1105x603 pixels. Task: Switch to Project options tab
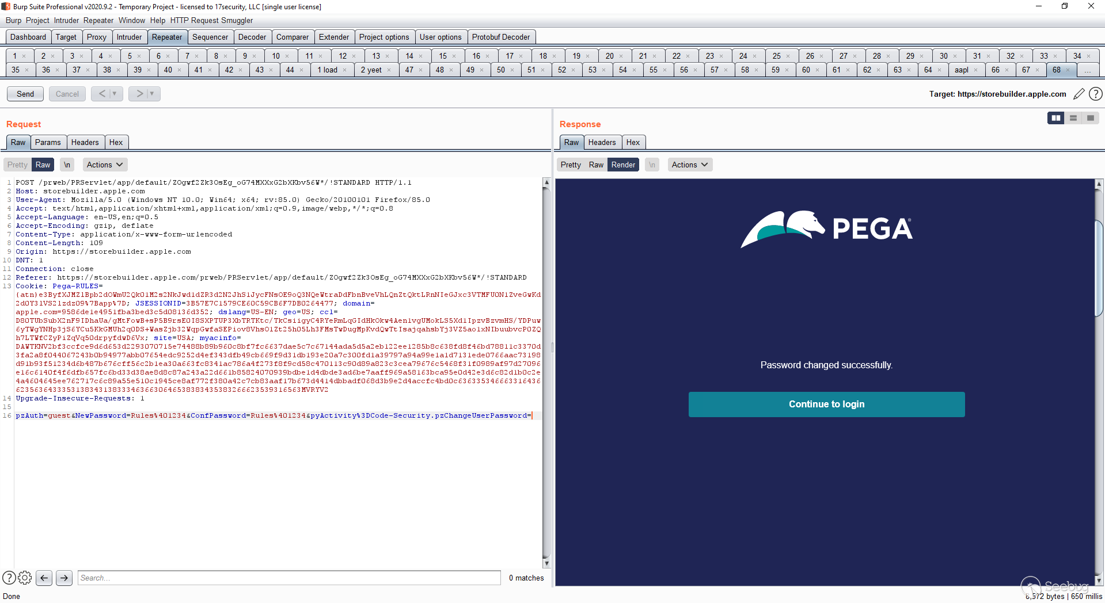[384, 37]
